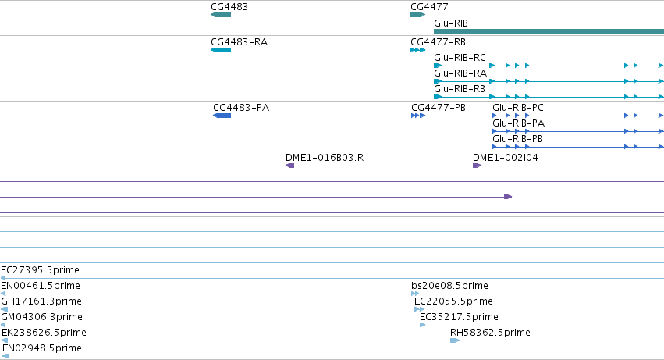Image resolution: width=664 pixels, height=360 pixels.
Task: Select the GH17161.3prime label
Action: (41, 301)
